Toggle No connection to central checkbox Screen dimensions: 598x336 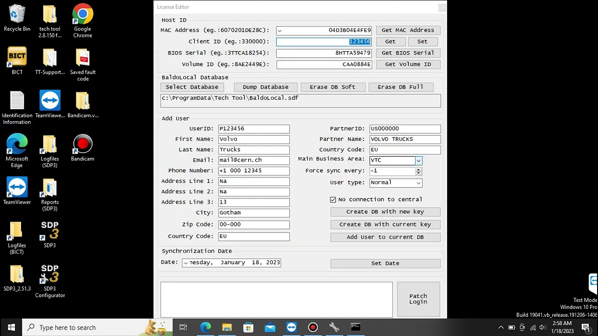pos(333,199)
